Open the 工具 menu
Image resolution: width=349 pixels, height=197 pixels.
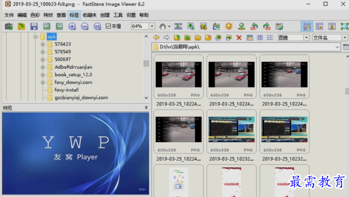(x=118, y=15)
